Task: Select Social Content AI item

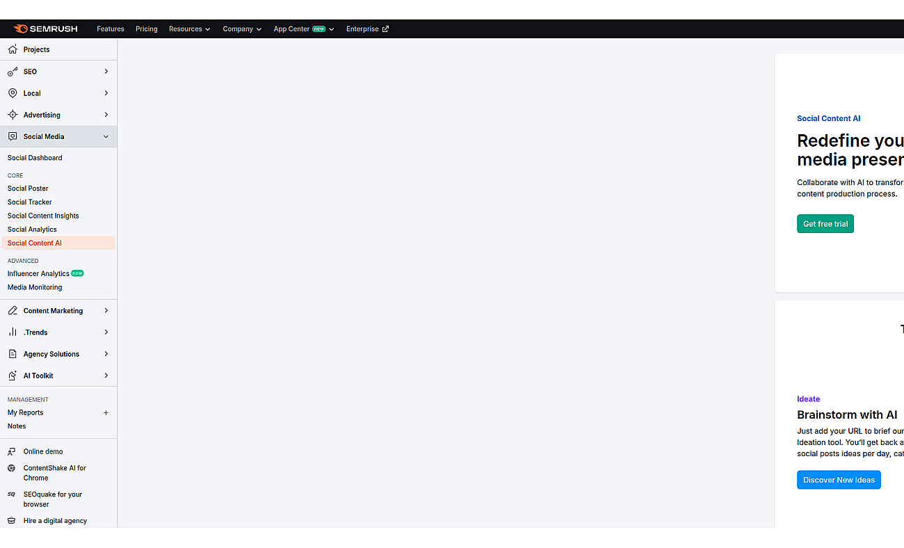Action: coord(58,243)
